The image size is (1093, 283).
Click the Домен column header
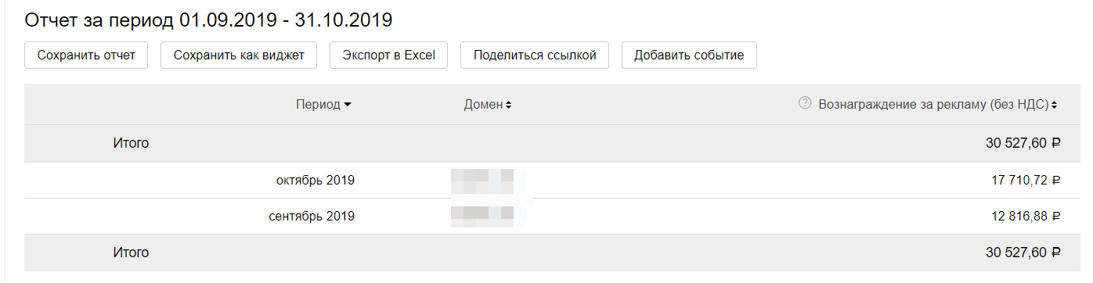483,105
